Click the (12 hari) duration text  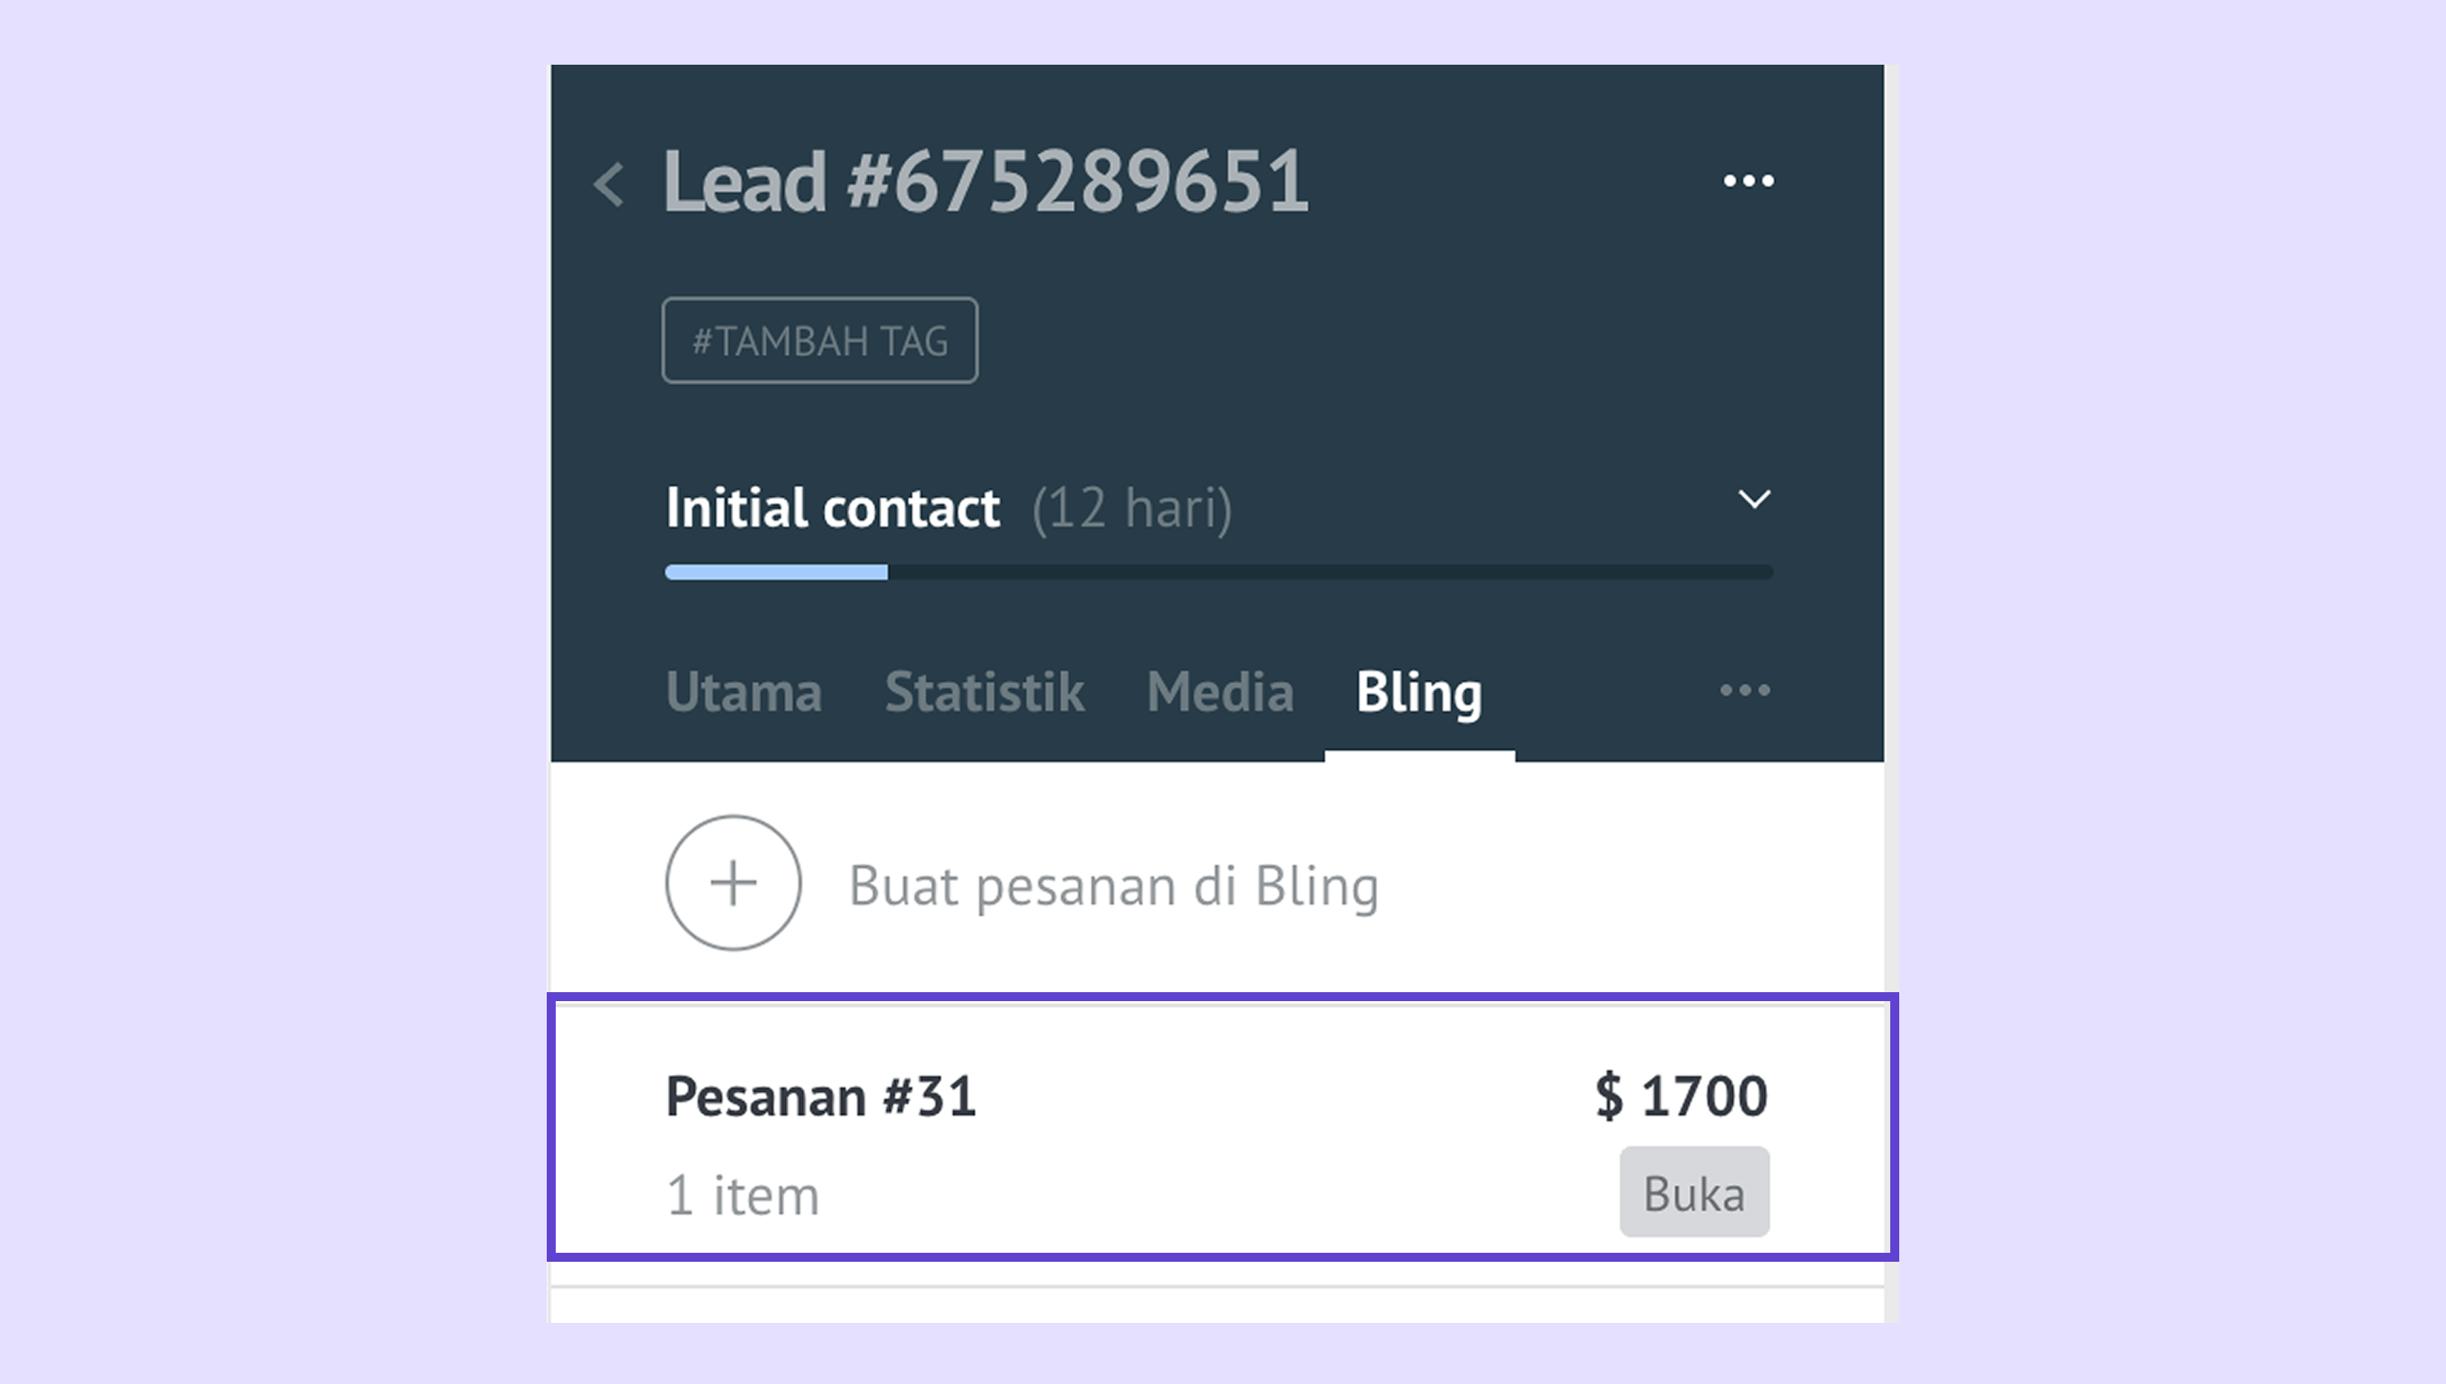coord(1131,508)
